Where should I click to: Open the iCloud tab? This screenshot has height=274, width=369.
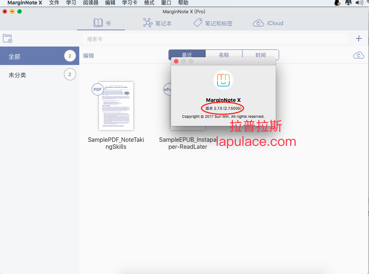tap(268, 23)
